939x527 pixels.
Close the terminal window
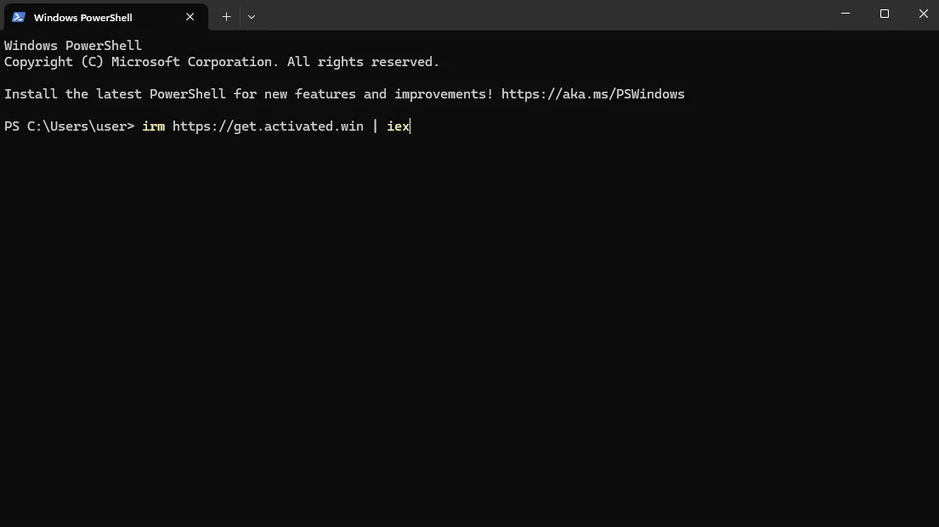923,14
